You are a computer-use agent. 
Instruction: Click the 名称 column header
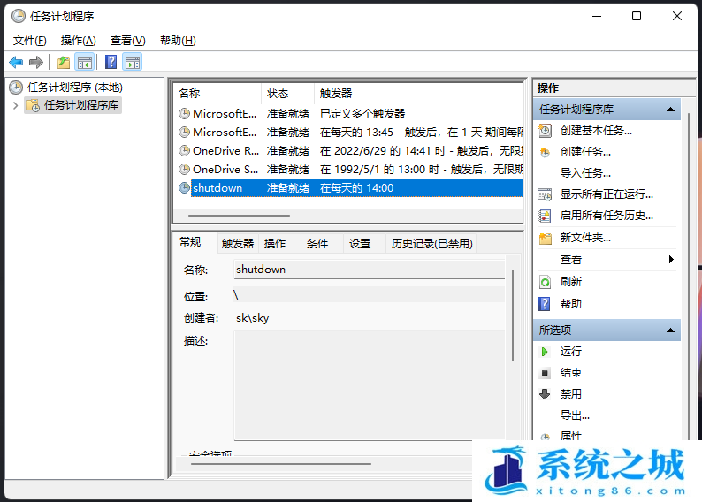(217, 94)
